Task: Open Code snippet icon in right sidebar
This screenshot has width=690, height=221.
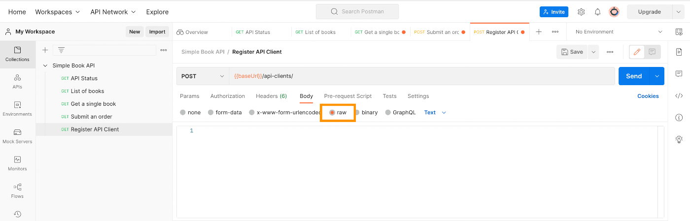Action: [x=679, y=95]
